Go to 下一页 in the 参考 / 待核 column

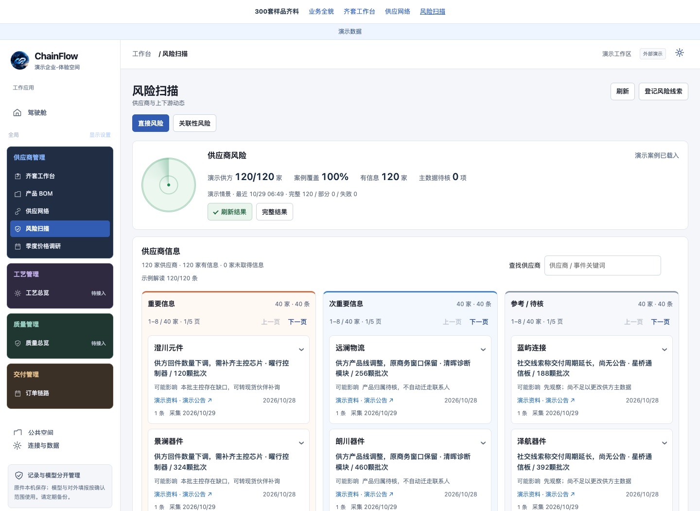point(660,322)
